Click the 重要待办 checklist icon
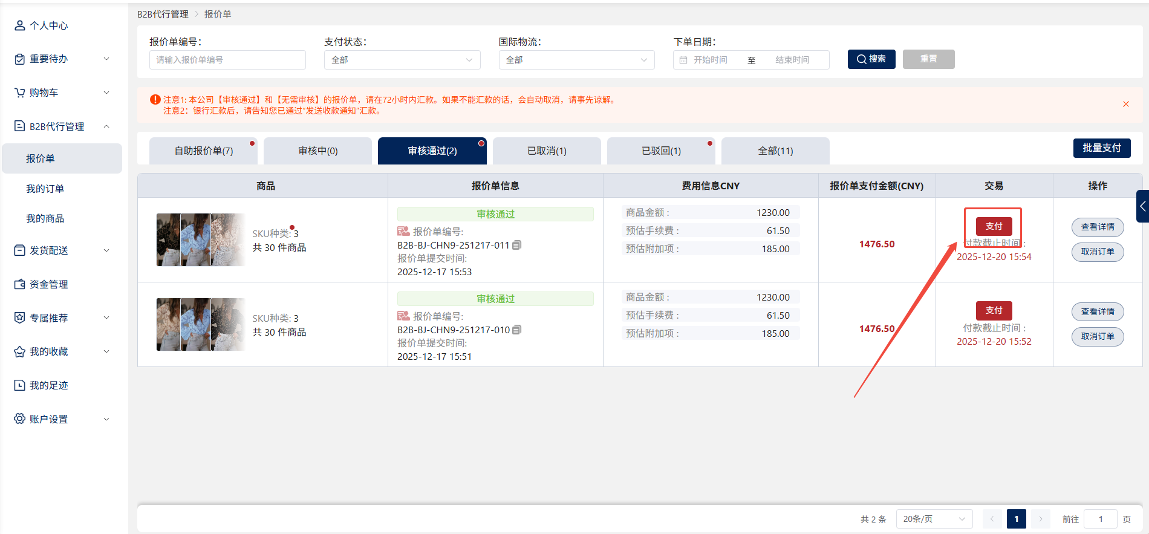The width and height of the screenshot is (1149, 534). [20, 59]
